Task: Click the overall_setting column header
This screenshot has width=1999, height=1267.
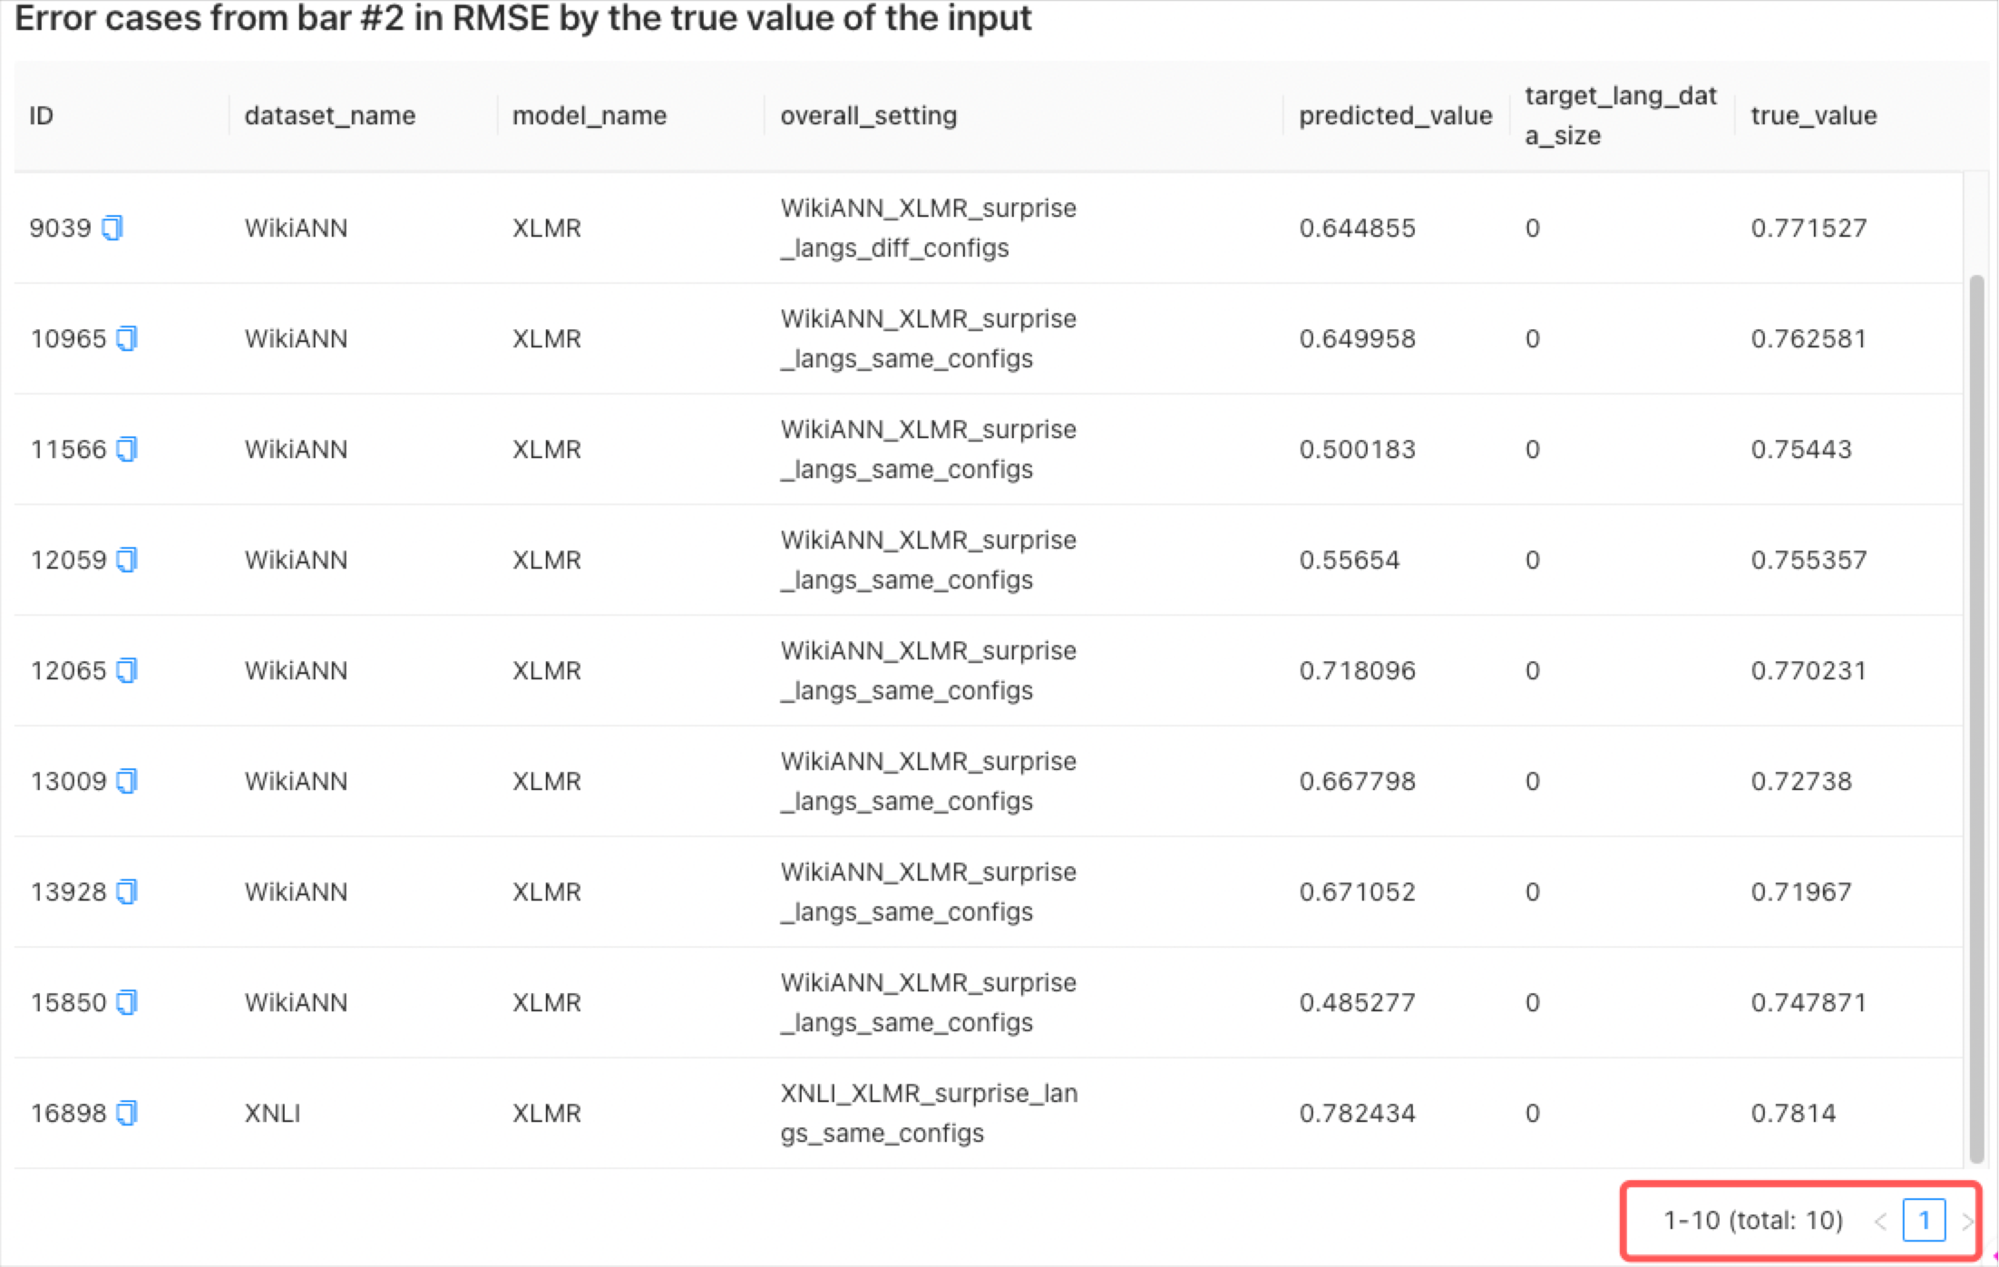Action: pyautogui.click(x=869, y=115)
